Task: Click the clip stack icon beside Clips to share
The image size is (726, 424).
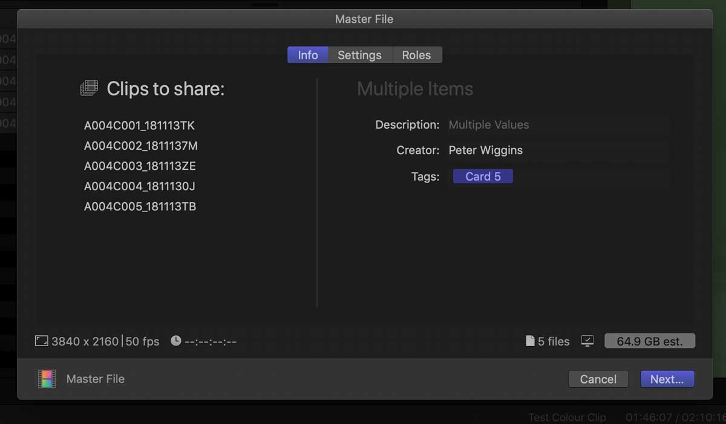Action: (x=89, y=88)
